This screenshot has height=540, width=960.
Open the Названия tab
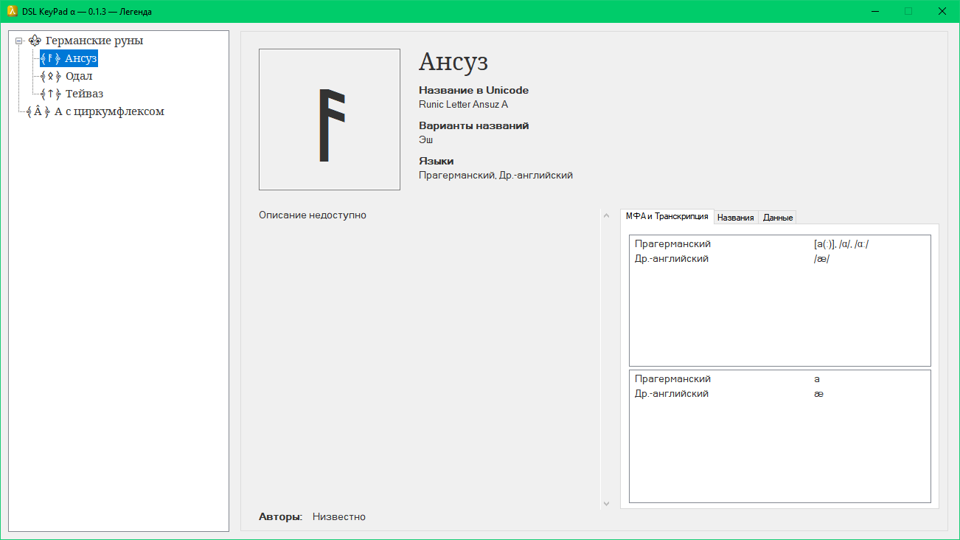(736, 218)
